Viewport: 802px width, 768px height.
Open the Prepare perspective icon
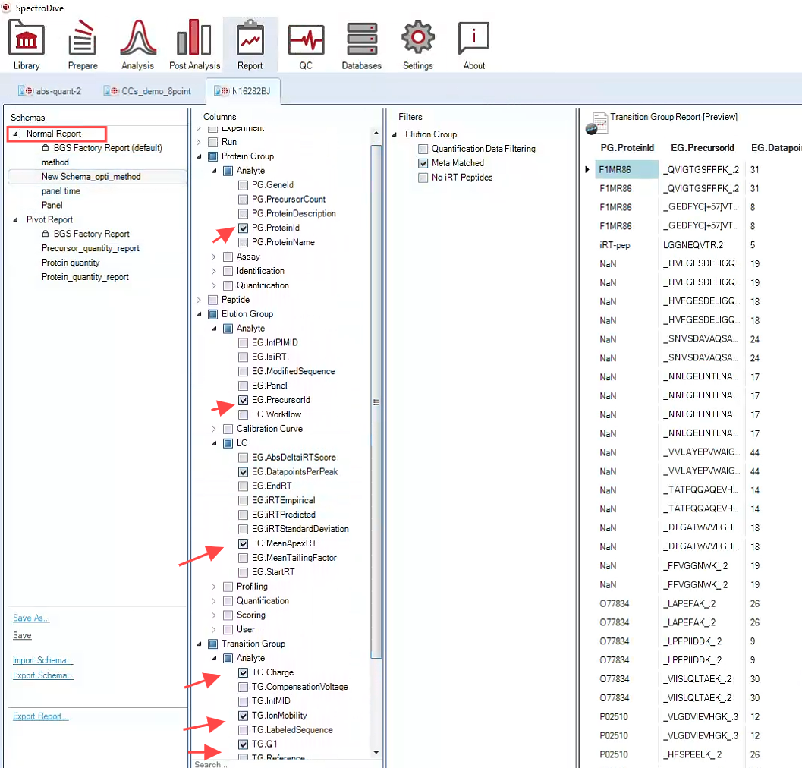coord(83,39)
